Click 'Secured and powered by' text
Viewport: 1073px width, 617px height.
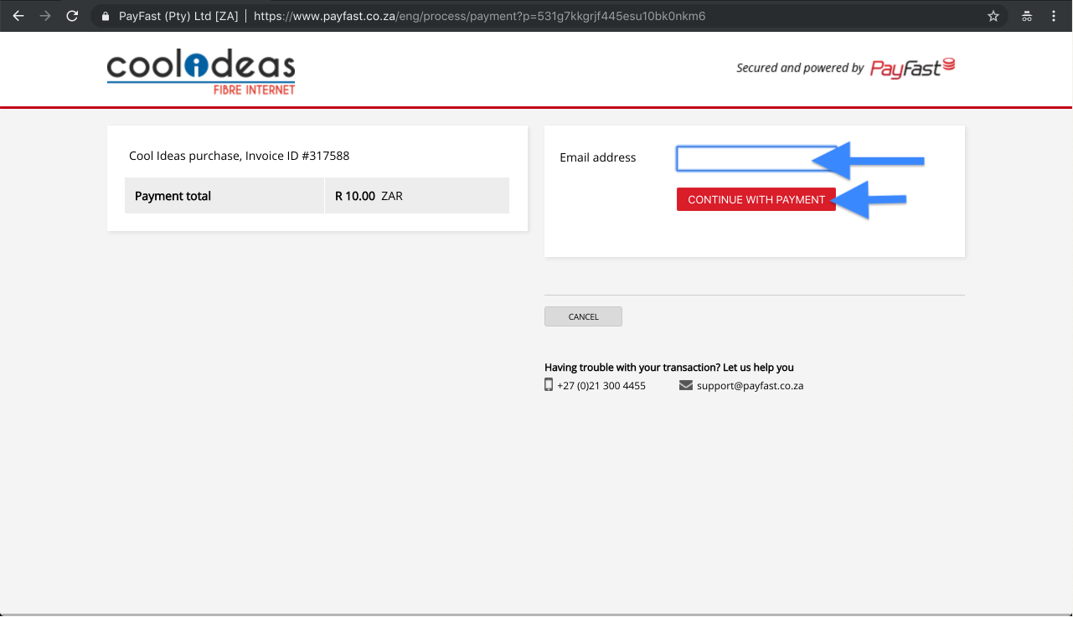coord(800,68)
